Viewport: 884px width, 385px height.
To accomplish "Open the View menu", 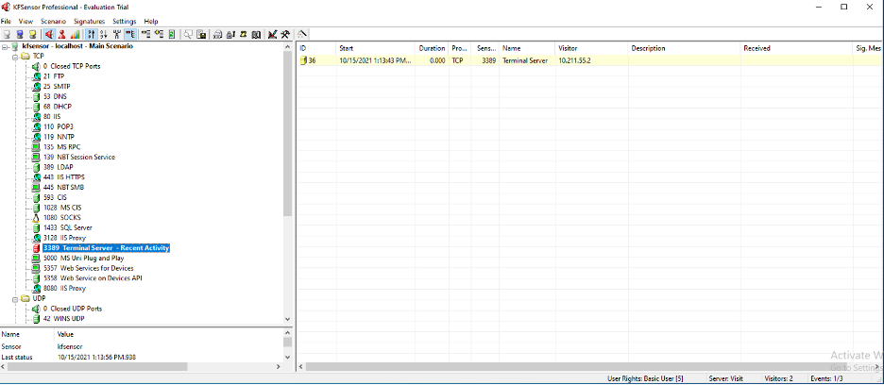I will tap(25, 21).
